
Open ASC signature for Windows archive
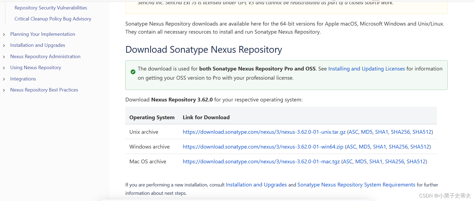tap(351, 147)
